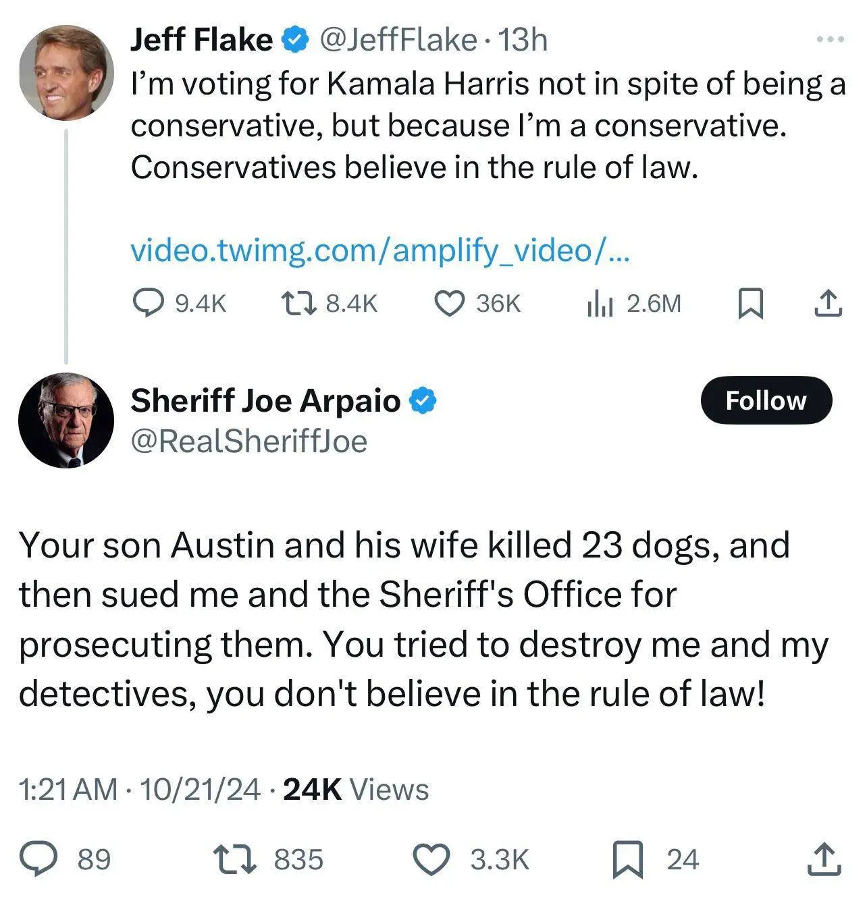Open the three-dot more options menu
Image resolution: width=867 pixels, height=922 pixels.
(x=830, y=40)
